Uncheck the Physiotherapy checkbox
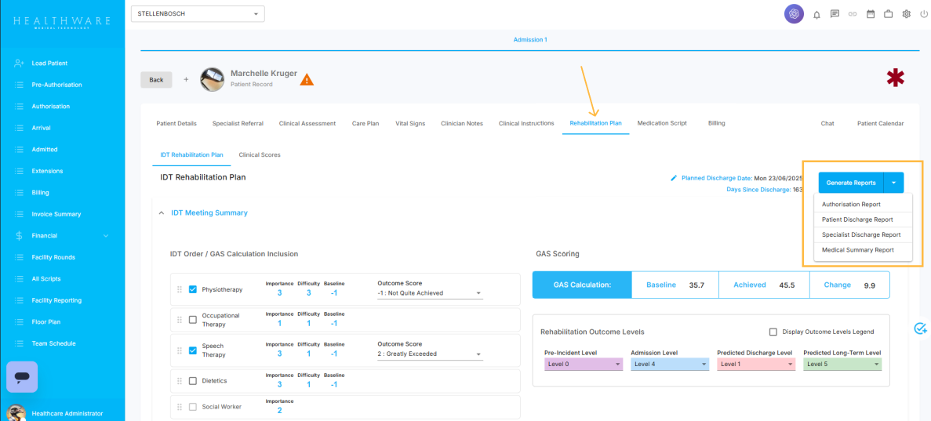This screenshot has height=421, width=931. (x=193, y=289)
